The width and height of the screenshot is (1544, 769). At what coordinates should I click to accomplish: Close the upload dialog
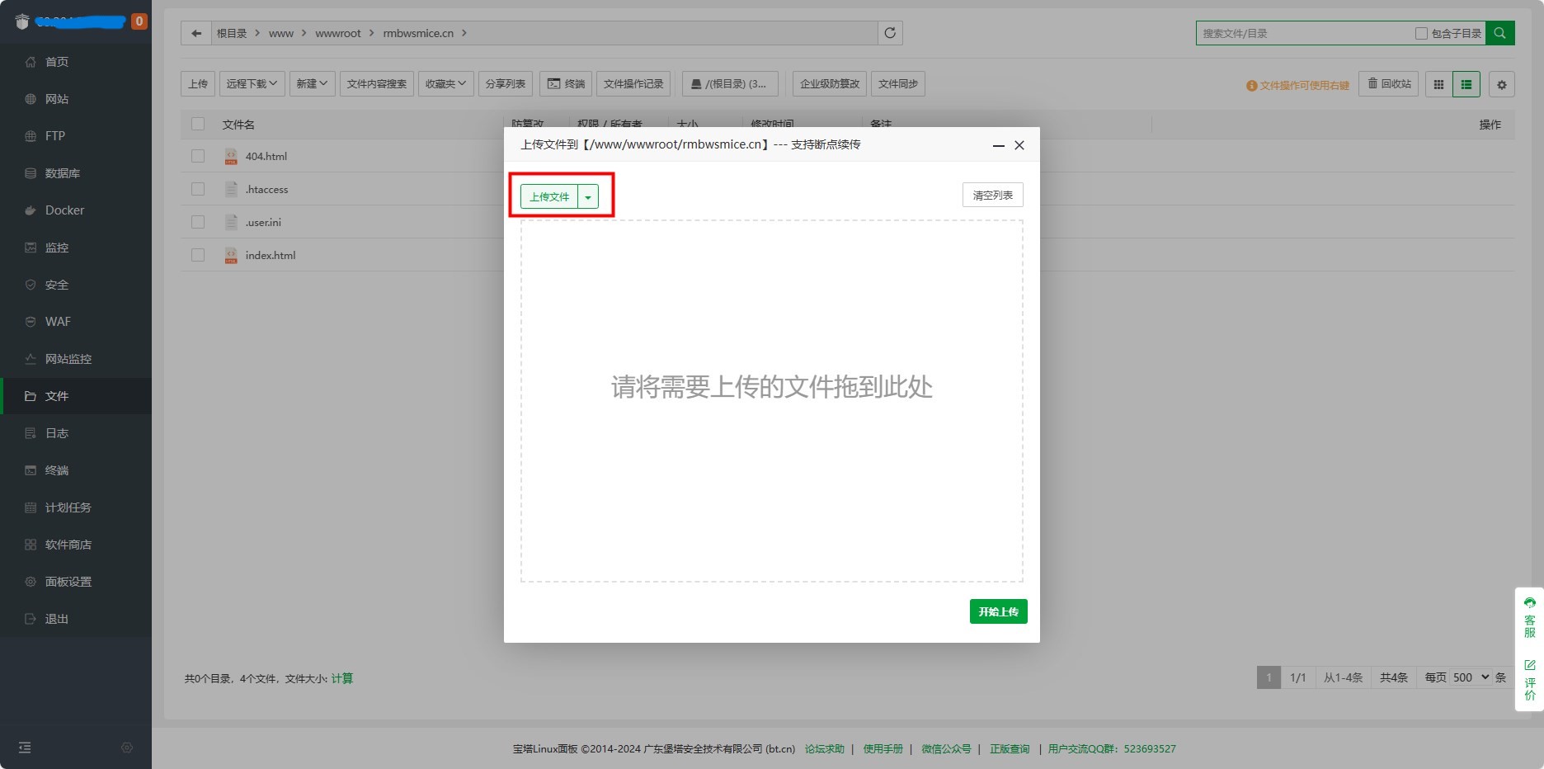(1019, 145)
